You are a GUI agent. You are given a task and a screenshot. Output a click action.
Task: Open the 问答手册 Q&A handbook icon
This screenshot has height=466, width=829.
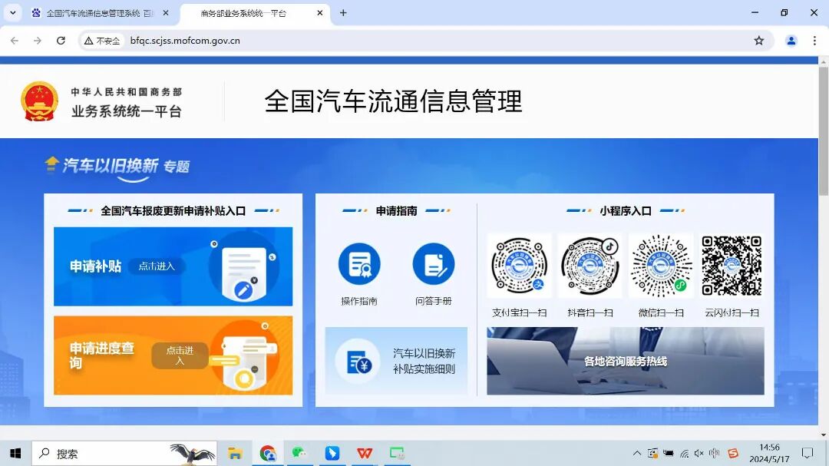pos(433,261)
